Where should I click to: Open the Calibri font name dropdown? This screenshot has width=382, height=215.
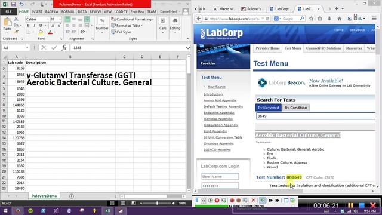tap(48, 19)
